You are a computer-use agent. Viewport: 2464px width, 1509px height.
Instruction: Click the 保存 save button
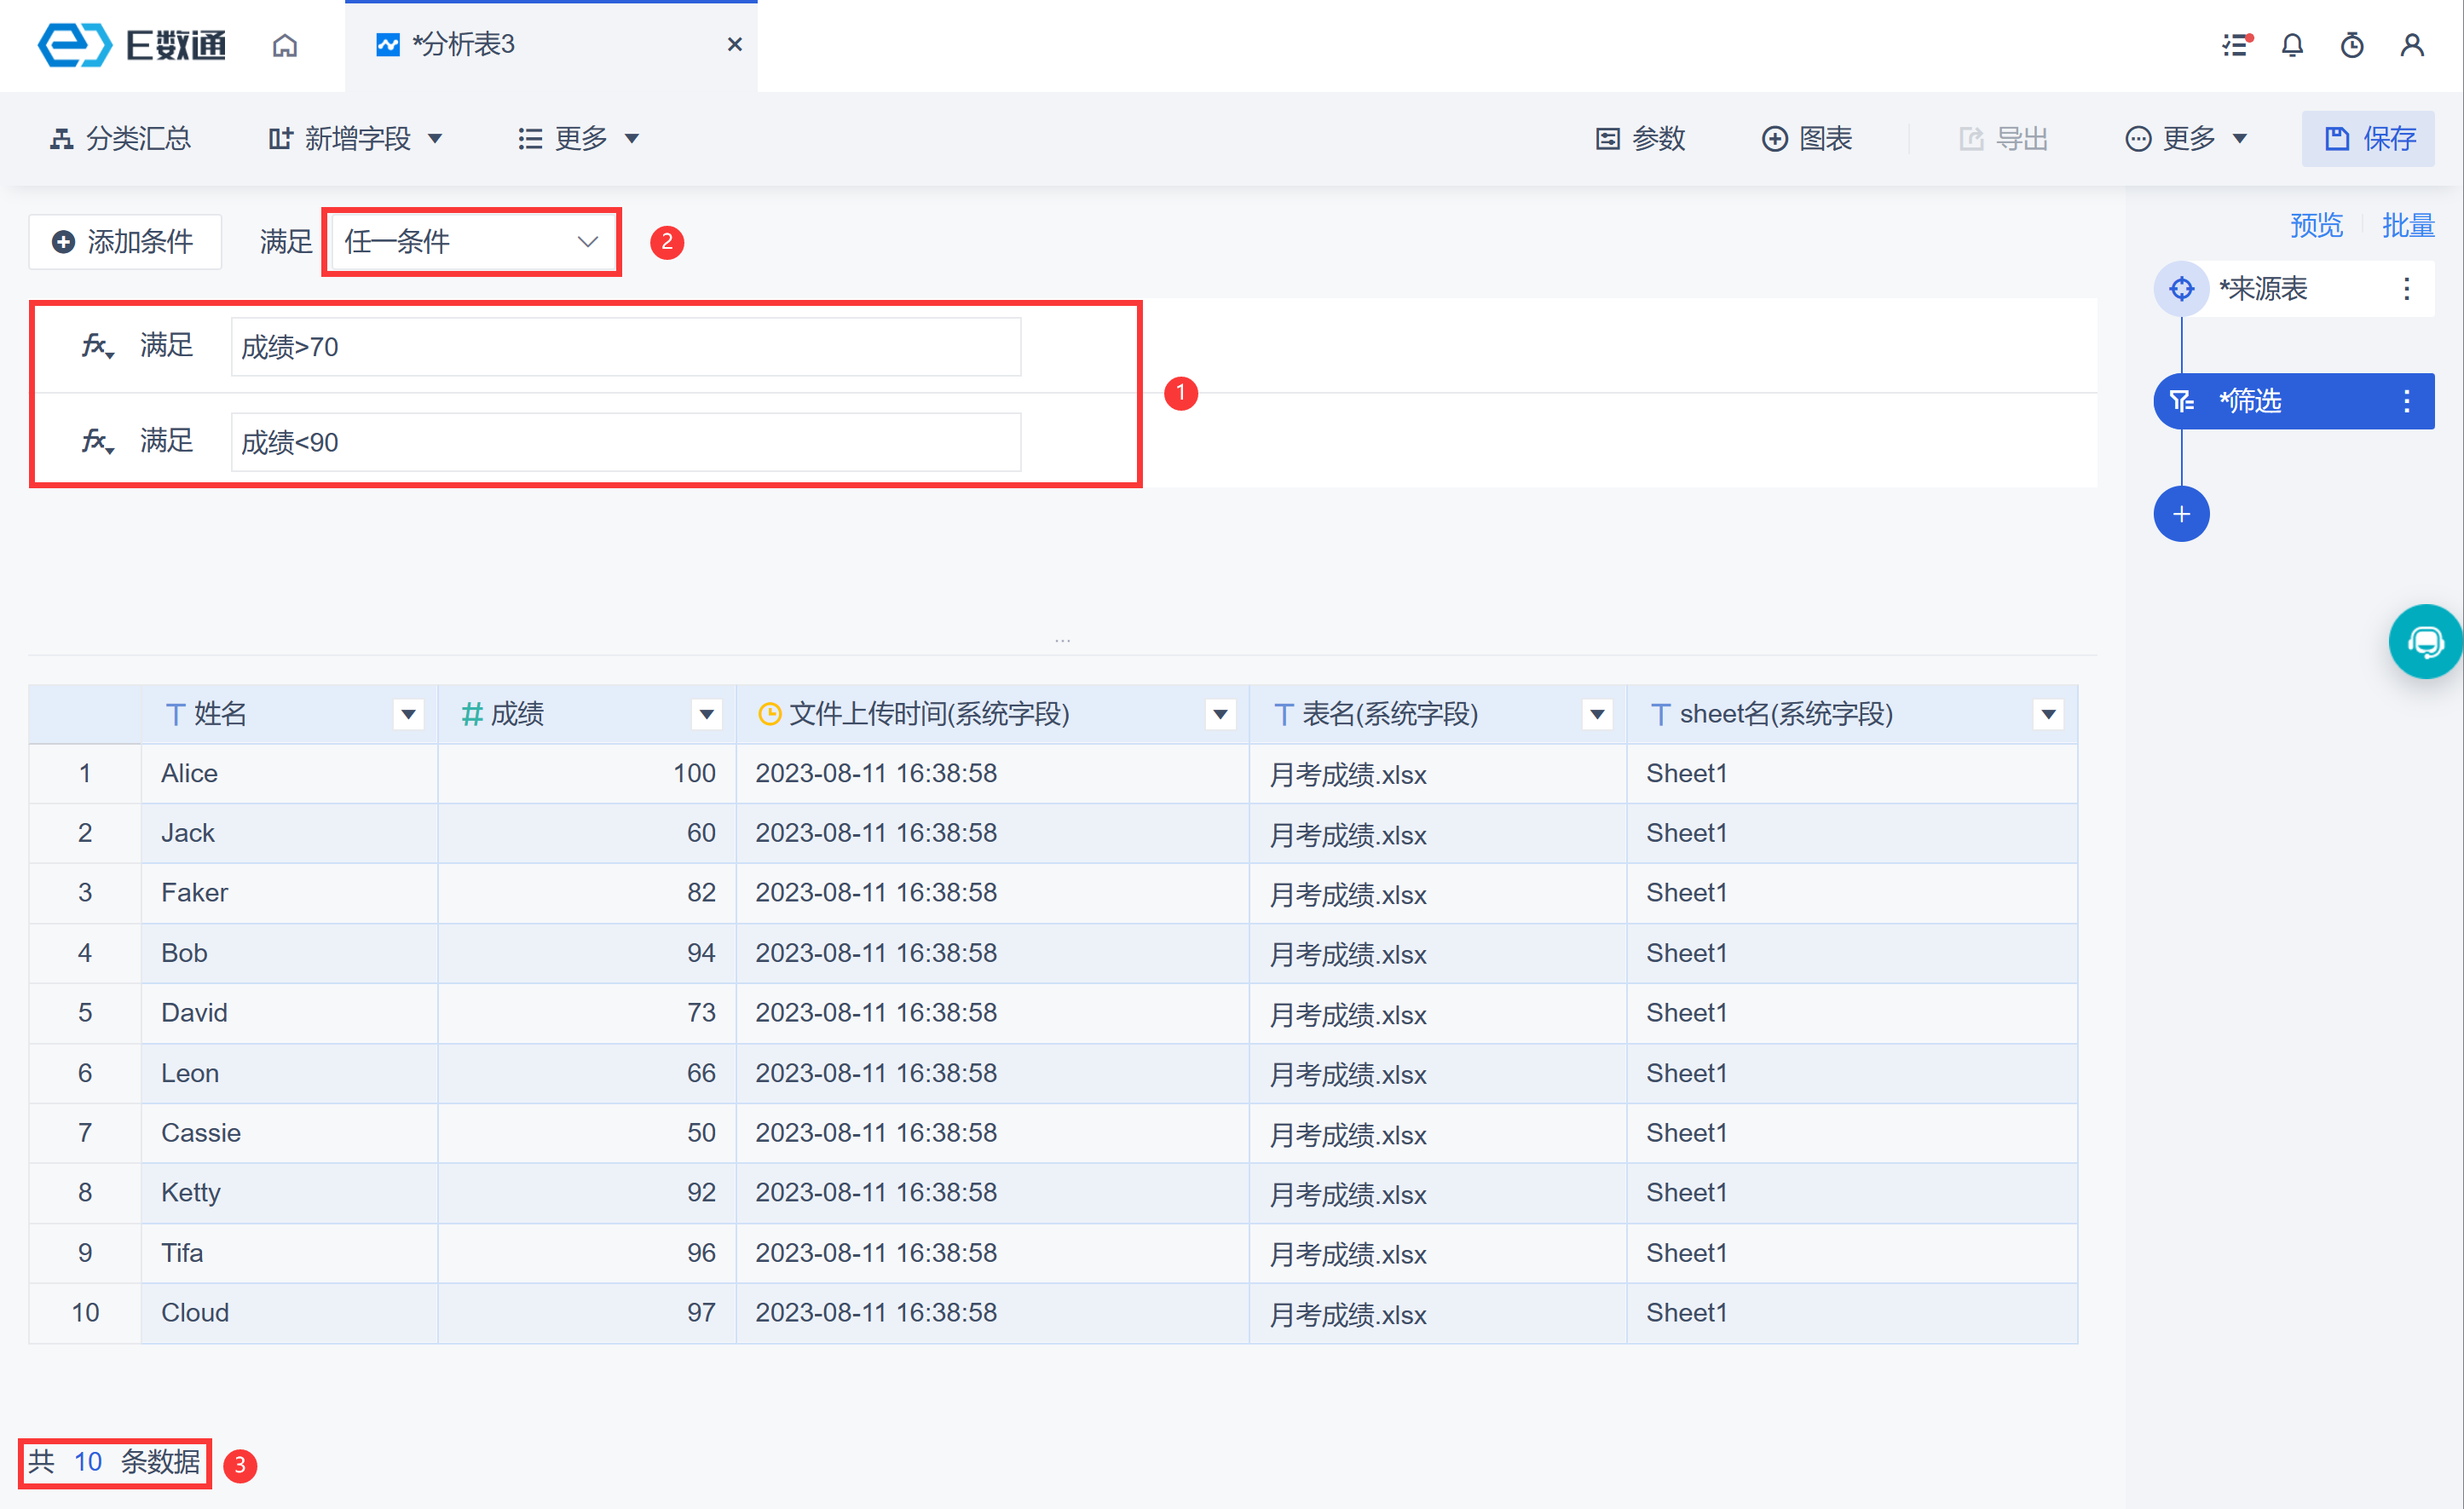[2368, 138]
